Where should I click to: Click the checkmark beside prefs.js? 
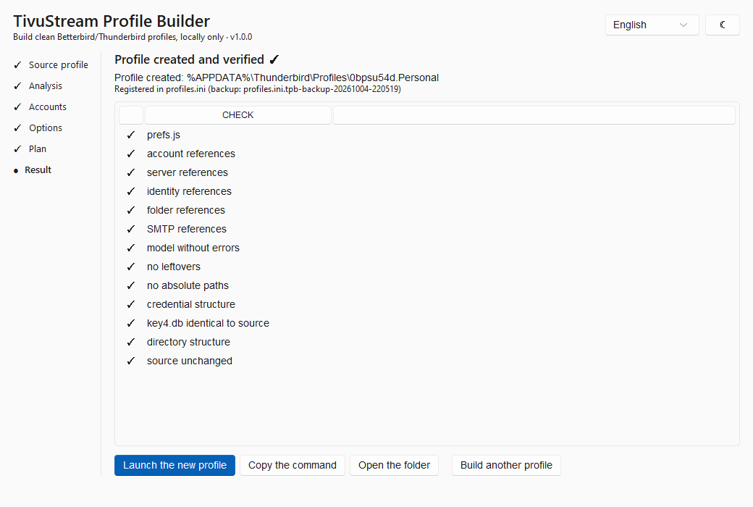coord(131,135)
